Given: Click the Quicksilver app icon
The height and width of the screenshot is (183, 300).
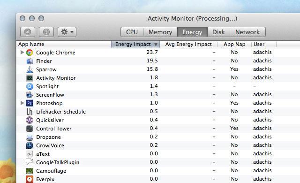Looking at the screenshot, I should 30,120.
